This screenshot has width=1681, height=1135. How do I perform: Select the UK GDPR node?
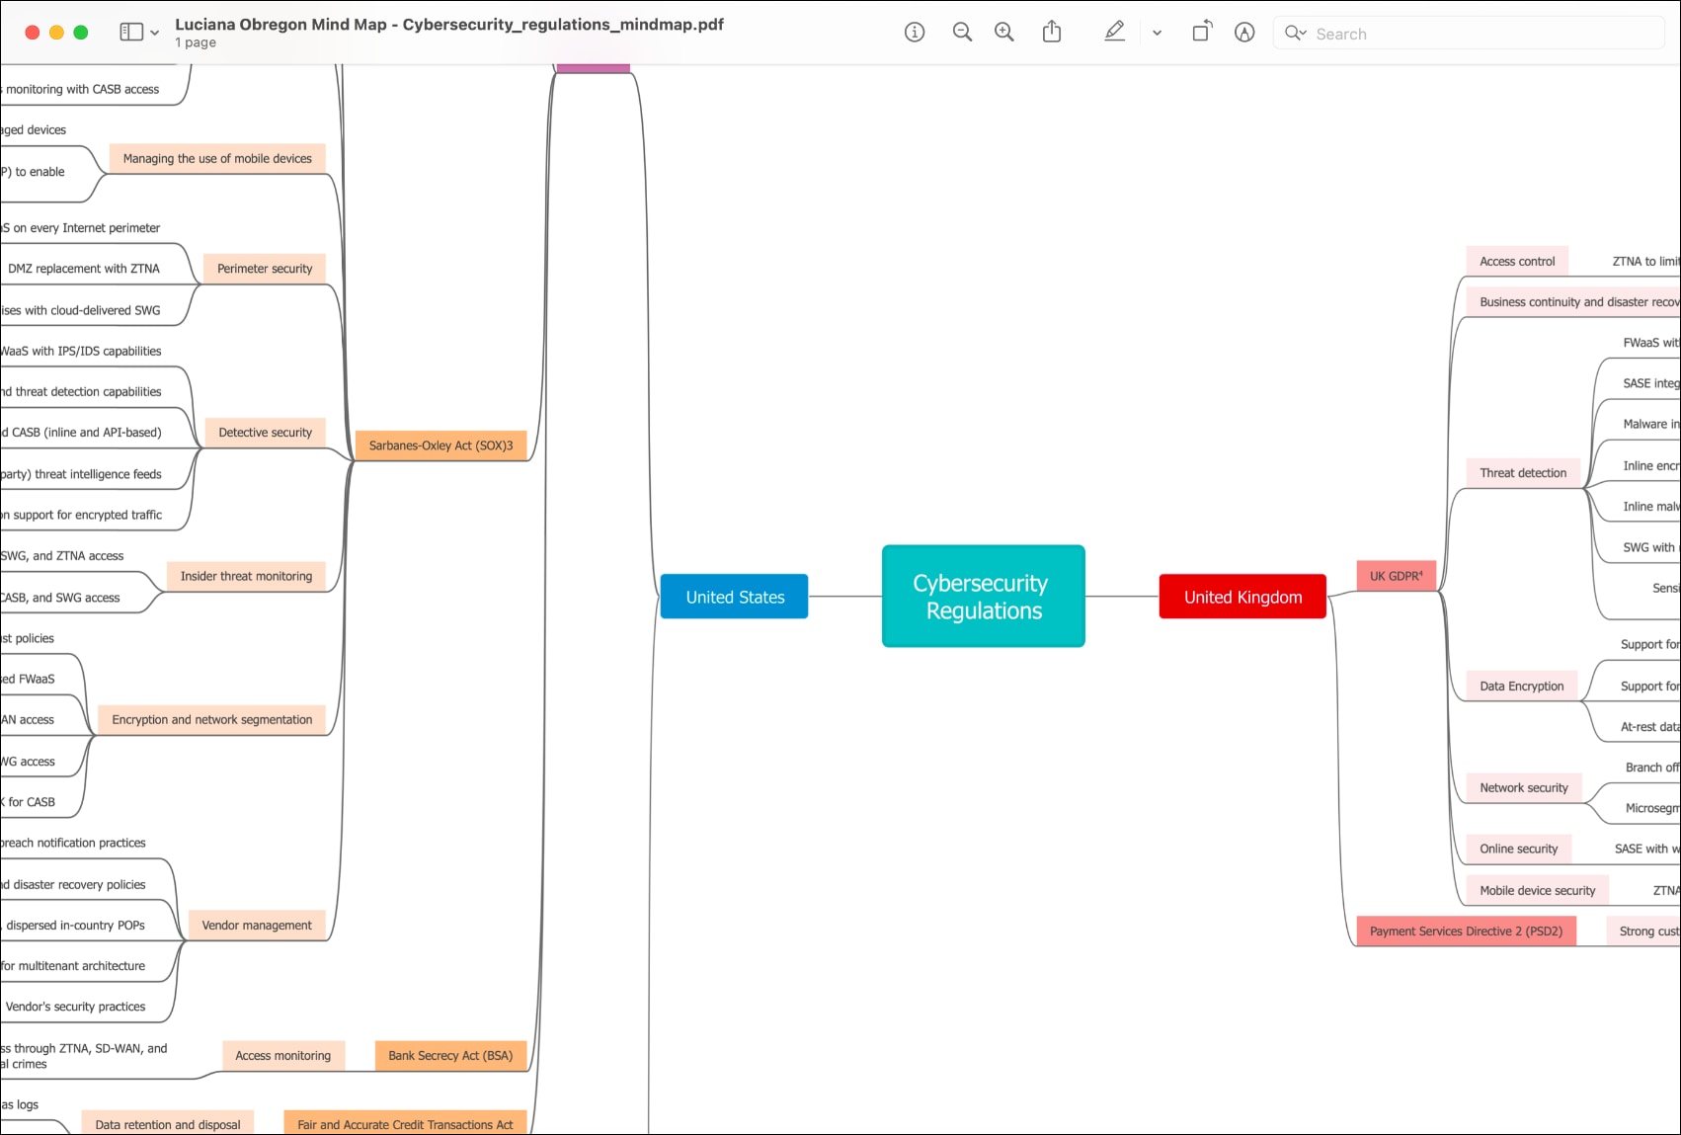click(1395, 575)
